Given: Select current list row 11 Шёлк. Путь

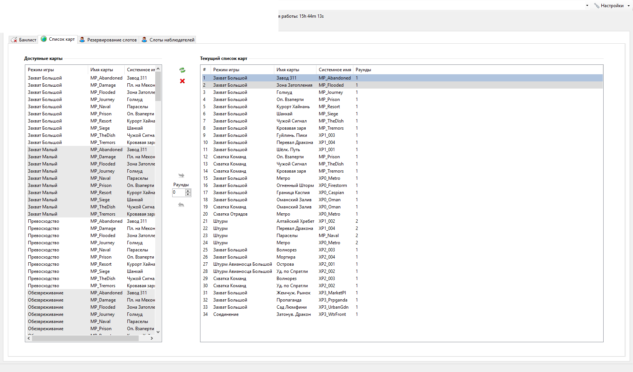Looking at the screenshot, I should point(402,150).
